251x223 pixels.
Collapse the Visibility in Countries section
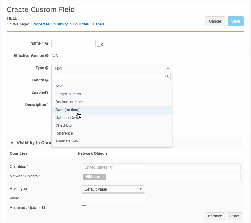click(12, 143)
